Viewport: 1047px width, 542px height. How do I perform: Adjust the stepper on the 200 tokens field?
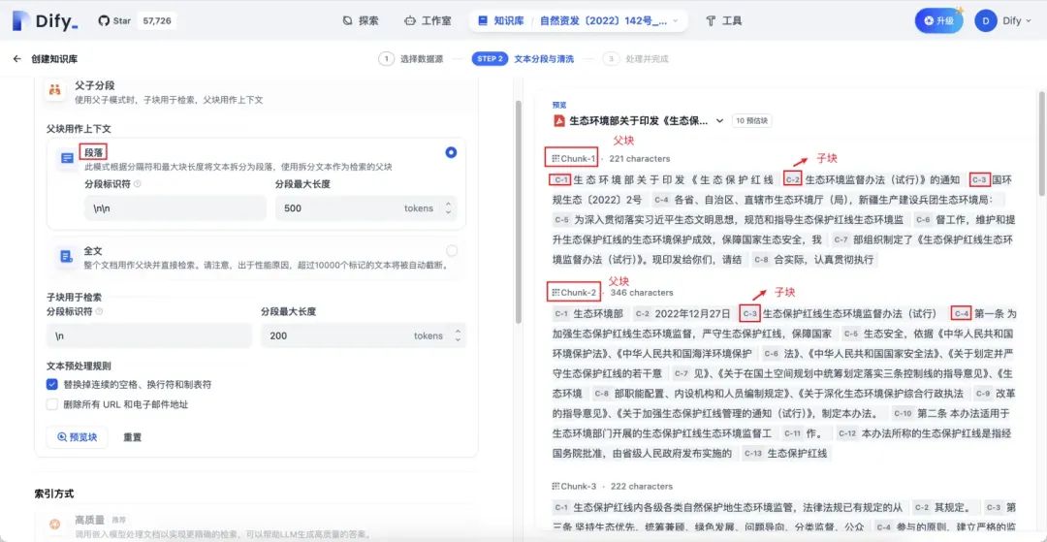pos(458,335)
